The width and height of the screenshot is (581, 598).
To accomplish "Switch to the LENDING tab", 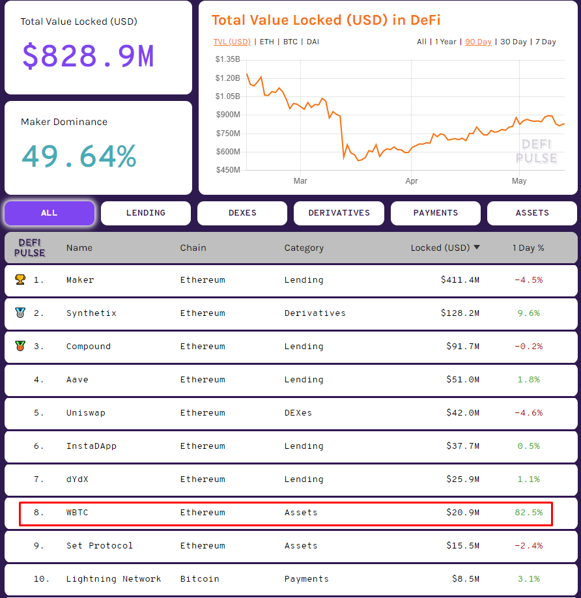I will tap(145, 213).
